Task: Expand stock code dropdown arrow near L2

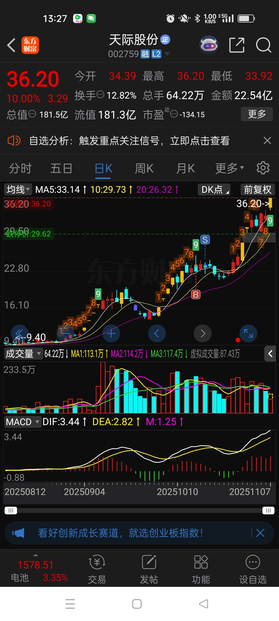Action: click(167, 54)
